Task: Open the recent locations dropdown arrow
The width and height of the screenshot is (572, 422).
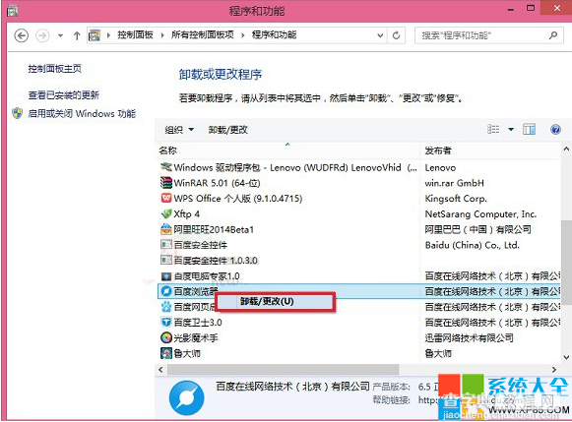Action: pyautogui.click(x=60, y=35)
